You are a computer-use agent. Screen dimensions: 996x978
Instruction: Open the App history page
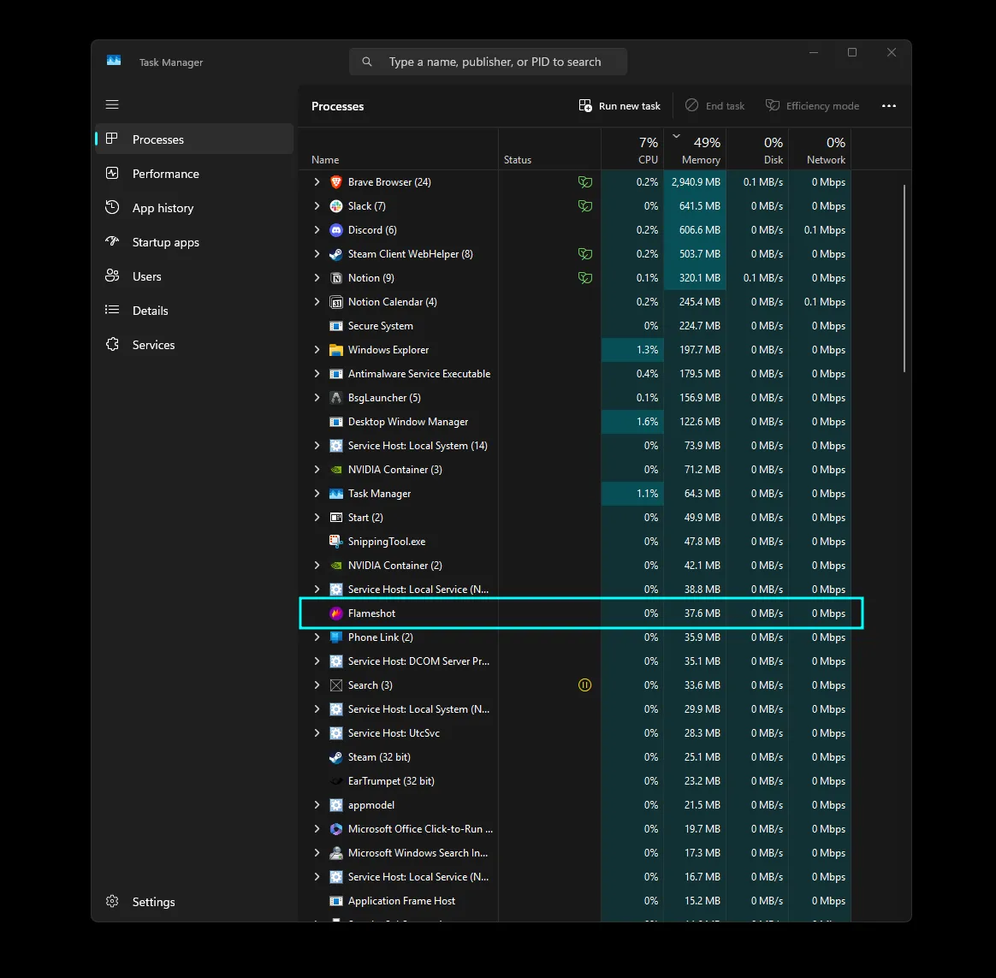[x=194, y=208]
